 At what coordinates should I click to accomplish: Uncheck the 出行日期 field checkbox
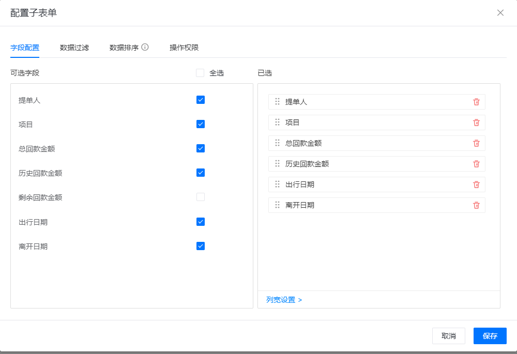201,222
